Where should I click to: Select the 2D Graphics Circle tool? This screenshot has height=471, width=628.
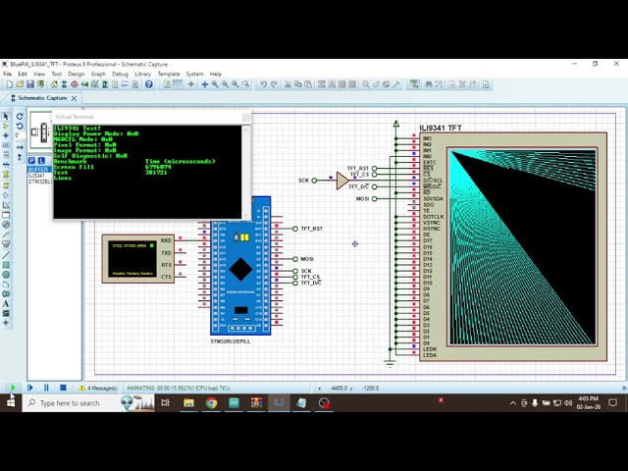pyautogui.click(x=6, y=275)
